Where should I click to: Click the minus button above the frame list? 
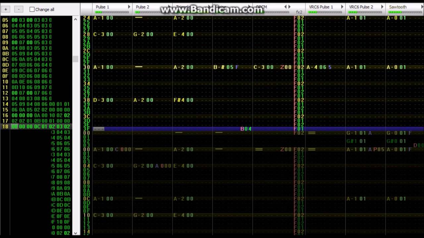click(x=19, y=9)
